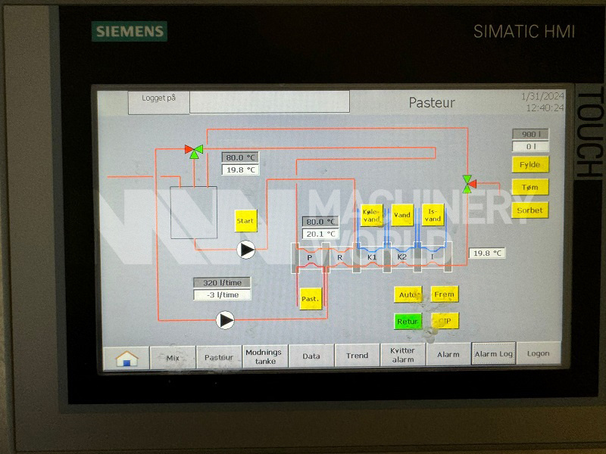The width and height of the screenshot is (606, 454).
Task: Toggle the Is-vand button
Action: click(x=433, y=215)
